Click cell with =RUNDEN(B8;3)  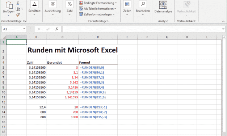point(98,82)
